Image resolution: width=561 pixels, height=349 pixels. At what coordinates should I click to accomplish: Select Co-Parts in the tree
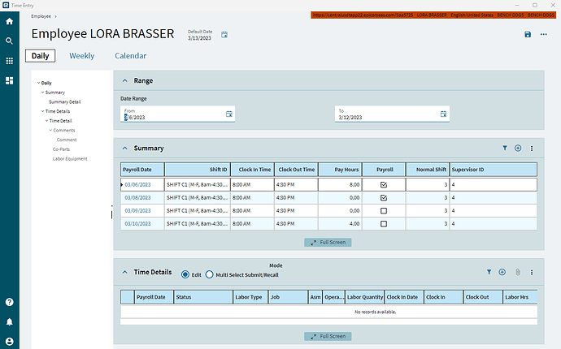point(61,149)
